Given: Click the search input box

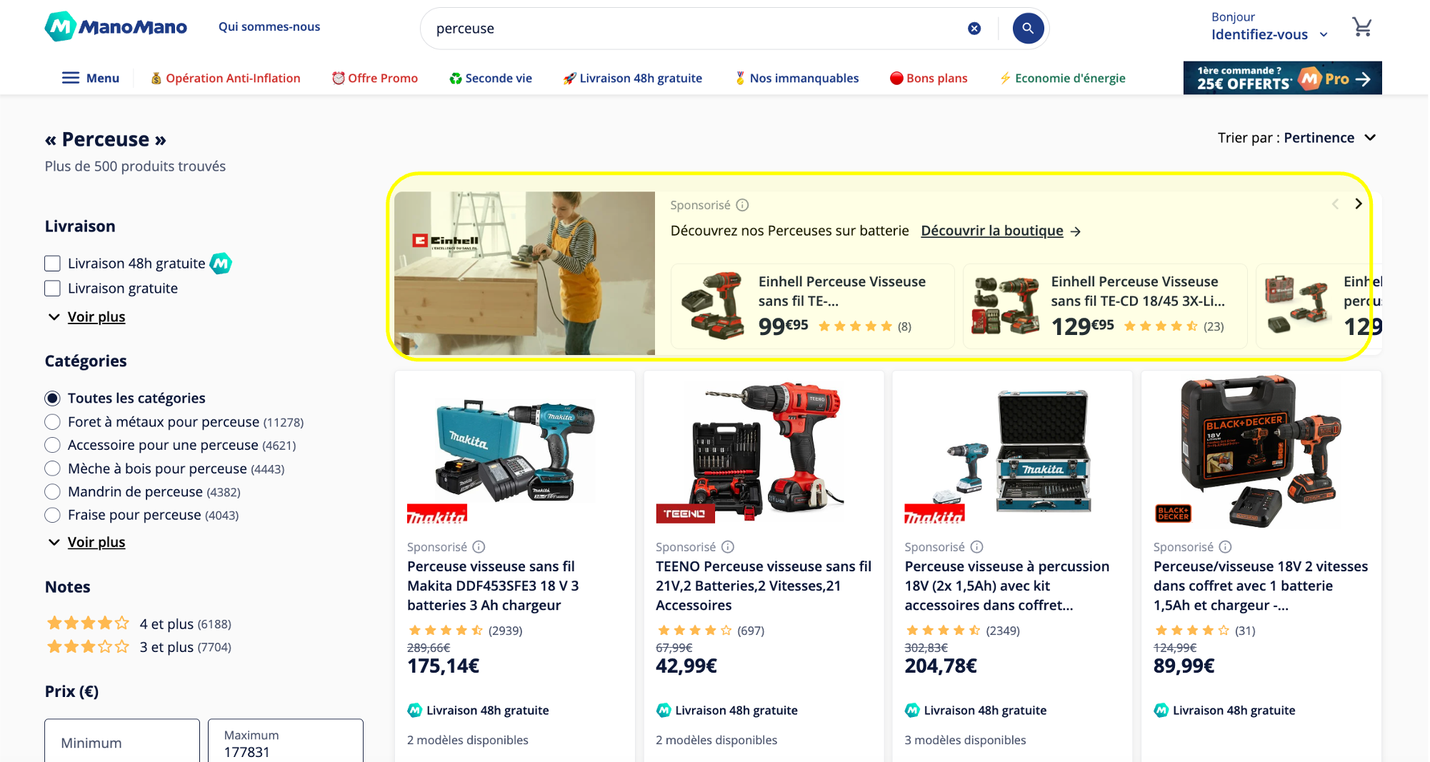Looking at the screenshot, I should click(x=696, y=29).
